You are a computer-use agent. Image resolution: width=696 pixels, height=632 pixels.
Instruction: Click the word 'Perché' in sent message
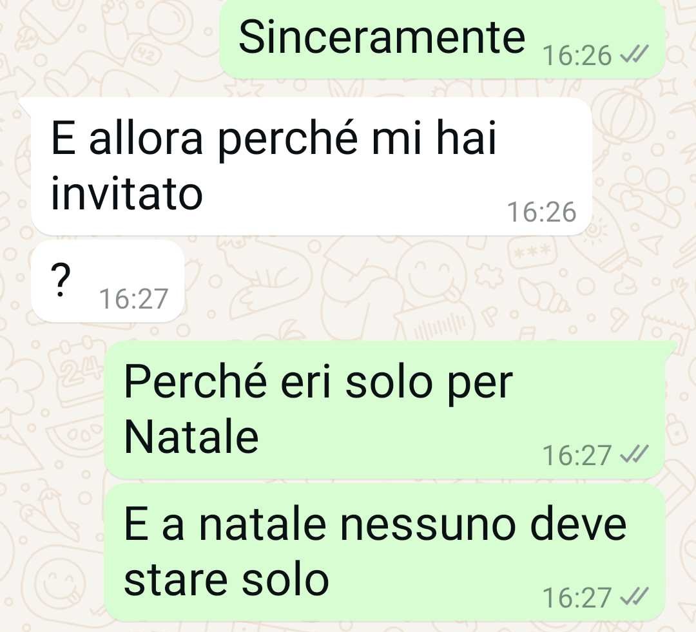click(195, 381)
